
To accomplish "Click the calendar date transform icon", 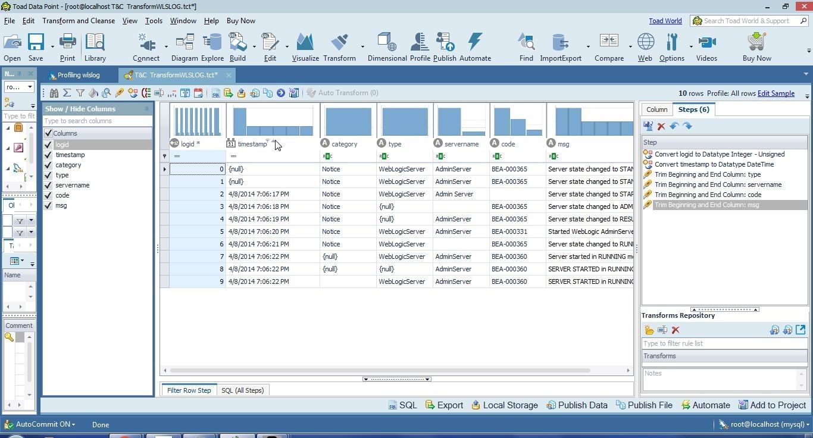I will click(x=198, y=93).
